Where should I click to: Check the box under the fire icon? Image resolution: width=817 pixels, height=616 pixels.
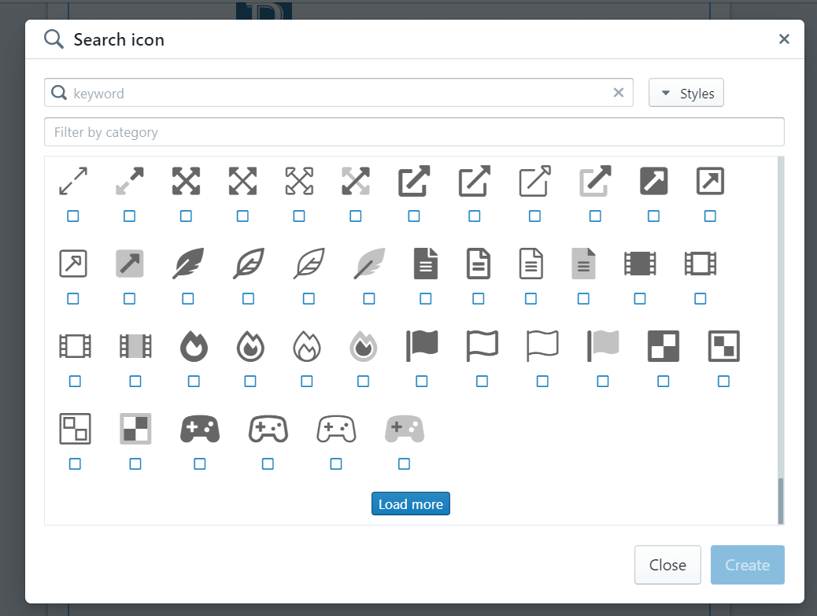coord(194,381)
